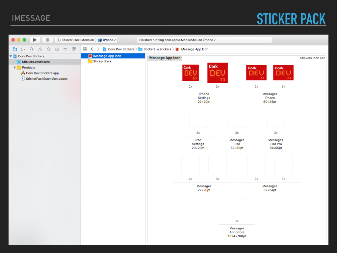
Task: Open the StickerPackExtension scheme selector
Action: pyautogui.click(x=75, y=40)
